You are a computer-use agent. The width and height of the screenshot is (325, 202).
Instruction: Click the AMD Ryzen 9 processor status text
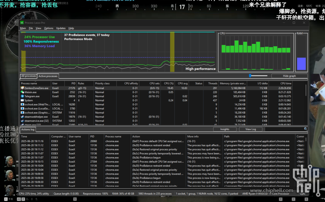point(266,194)
